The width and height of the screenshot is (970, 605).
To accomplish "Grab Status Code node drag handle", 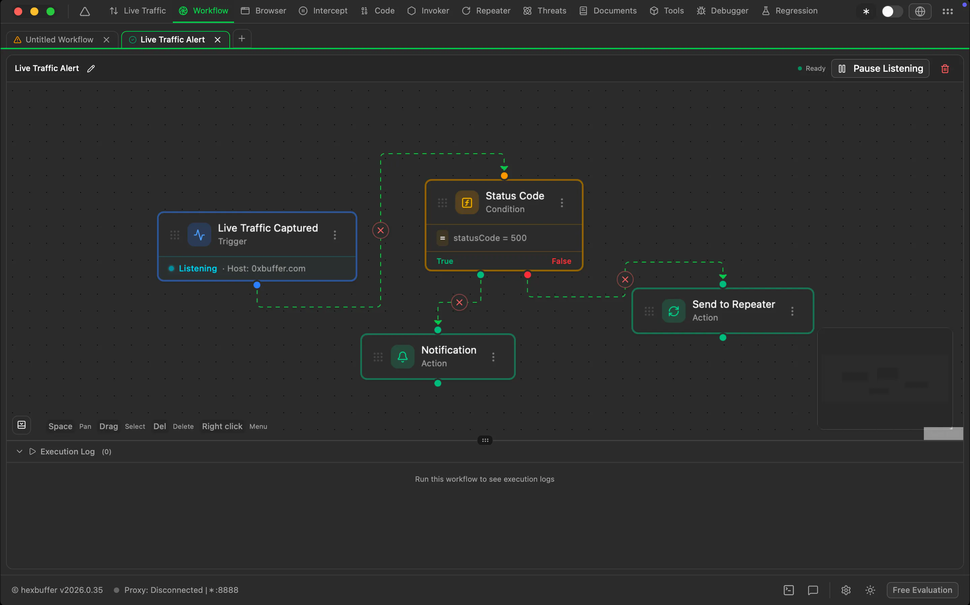I will click(443, 203).
